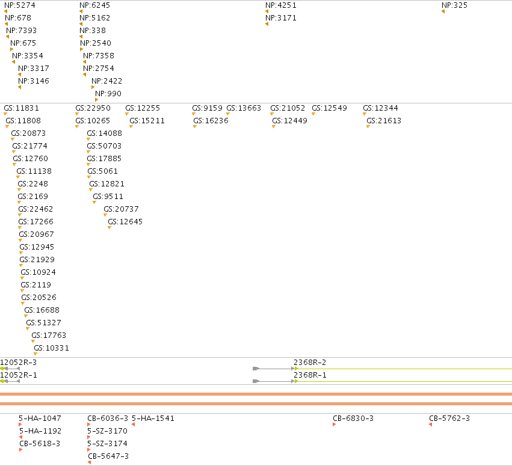Select the NP:3146 insertion

click(x=34, y=81)
